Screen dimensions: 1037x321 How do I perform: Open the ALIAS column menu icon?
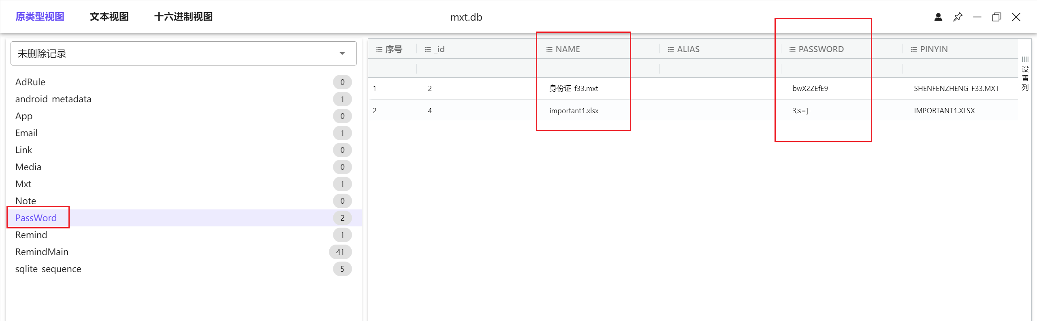(671, 49)
